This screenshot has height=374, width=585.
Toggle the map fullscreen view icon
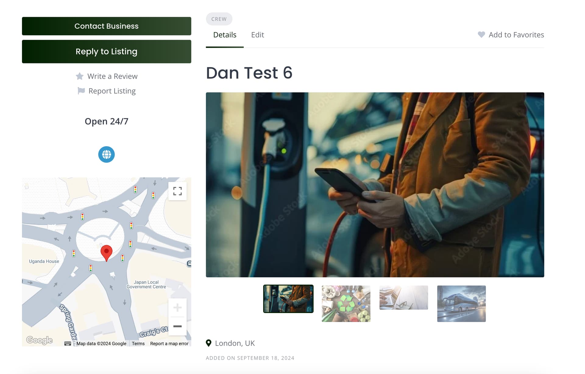[x=177, y=191]
